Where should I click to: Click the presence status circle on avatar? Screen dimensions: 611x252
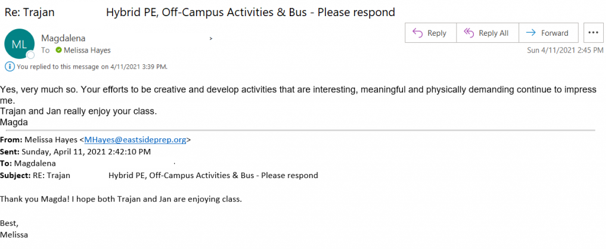click(30, 55)
